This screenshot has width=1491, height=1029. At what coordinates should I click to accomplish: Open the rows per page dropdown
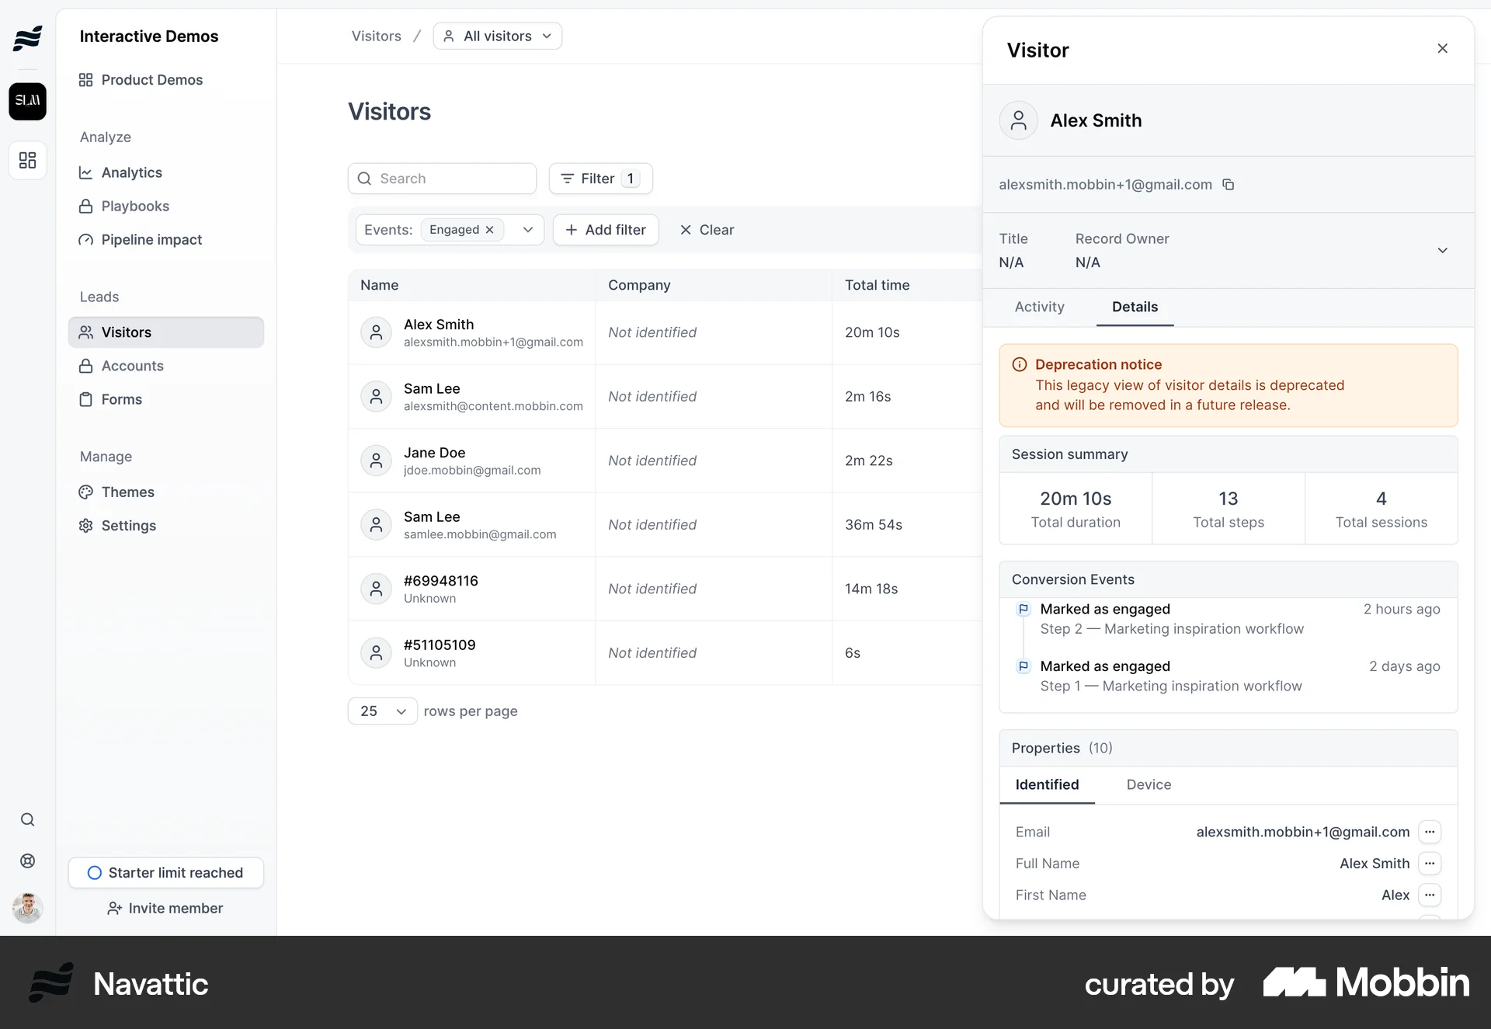coord(381,711)
